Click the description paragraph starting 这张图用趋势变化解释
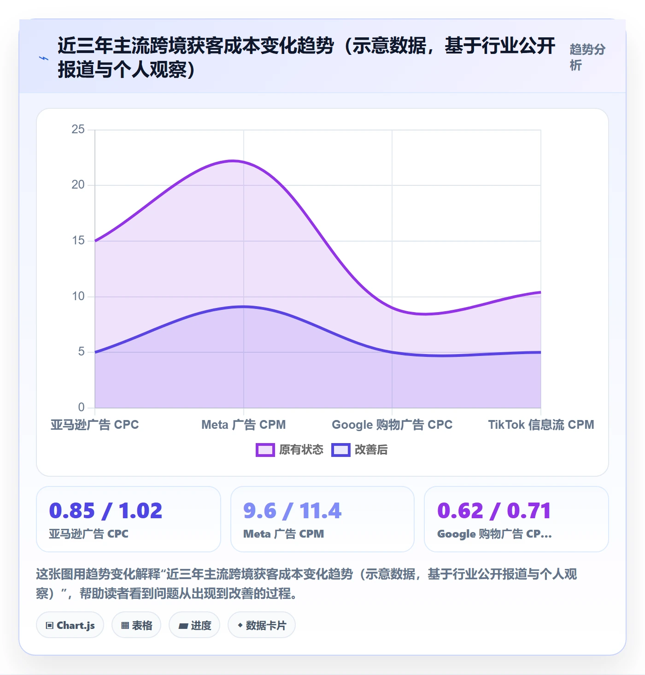Viewport: 645px width, 675px height. 306,584
